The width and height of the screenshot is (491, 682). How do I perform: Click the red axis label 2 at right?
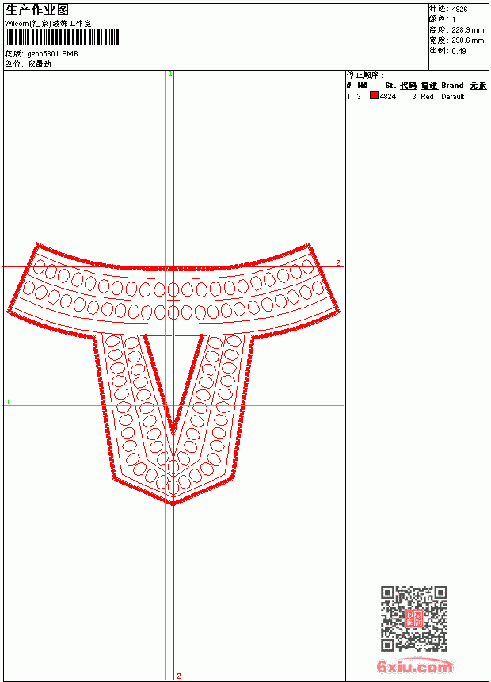[x=338, y=262]
